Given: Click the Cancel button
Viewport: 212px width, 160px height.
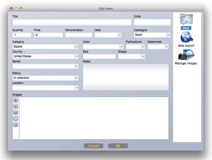Looking at the screenshot, I should coord(93,146).
